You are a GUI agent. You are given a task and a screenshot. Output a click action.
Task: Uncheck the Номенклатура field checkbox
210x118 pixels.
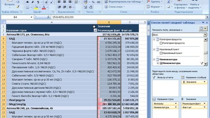click(161, 63)
